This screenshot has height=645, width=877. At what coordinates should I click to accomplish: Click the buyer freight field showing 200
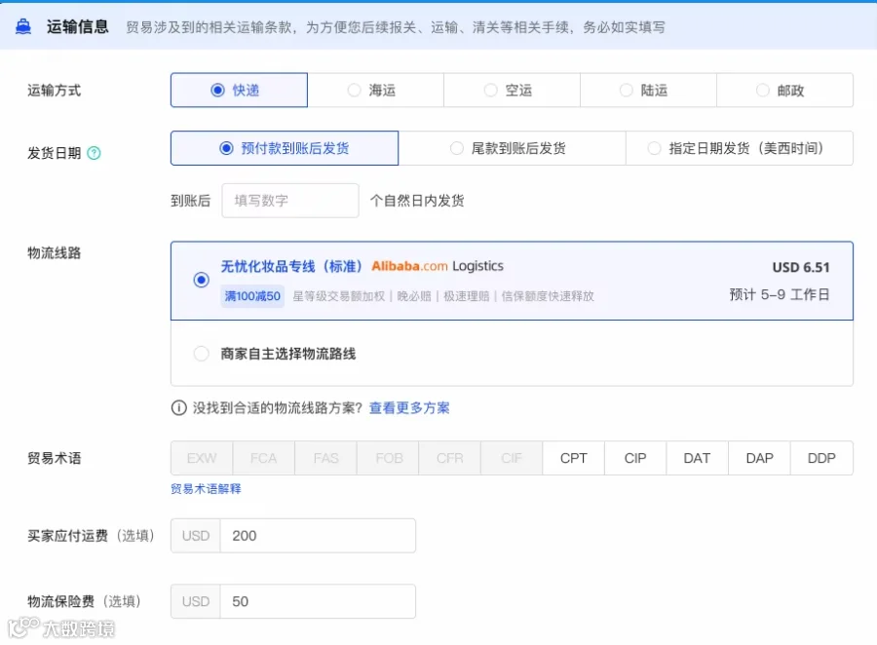tap(319, 535)
